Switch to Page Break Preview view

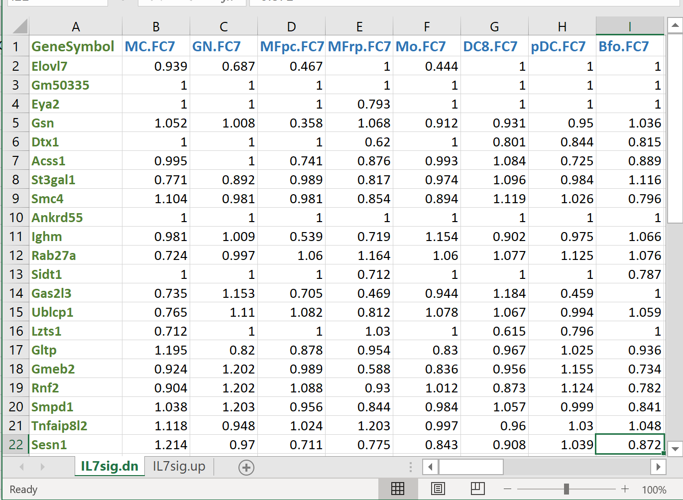[477, 489]
